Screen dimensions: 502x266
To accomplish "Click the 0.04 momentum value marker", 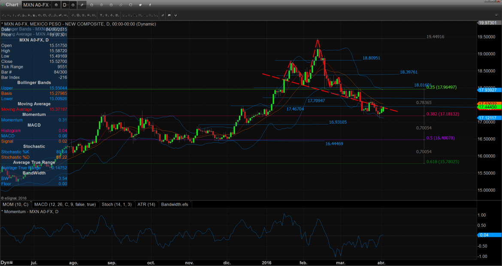I will pyautogui.click(x=490, y=235).
